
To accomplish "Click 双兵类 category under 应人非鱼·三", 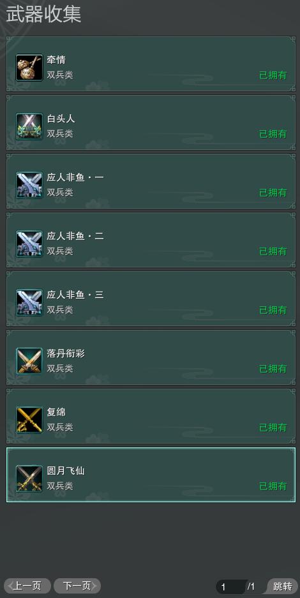I will point(60,310).
